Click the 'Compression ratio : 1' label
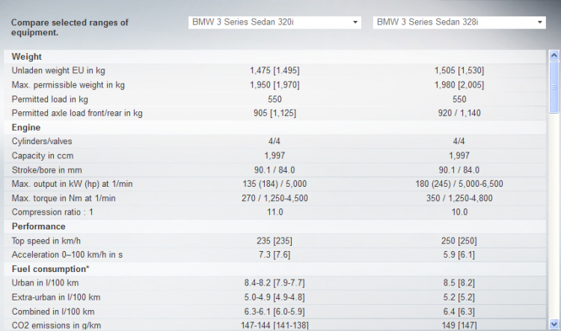Image resolution: width=561 pixels, height=331 pixels. [52, 212]
